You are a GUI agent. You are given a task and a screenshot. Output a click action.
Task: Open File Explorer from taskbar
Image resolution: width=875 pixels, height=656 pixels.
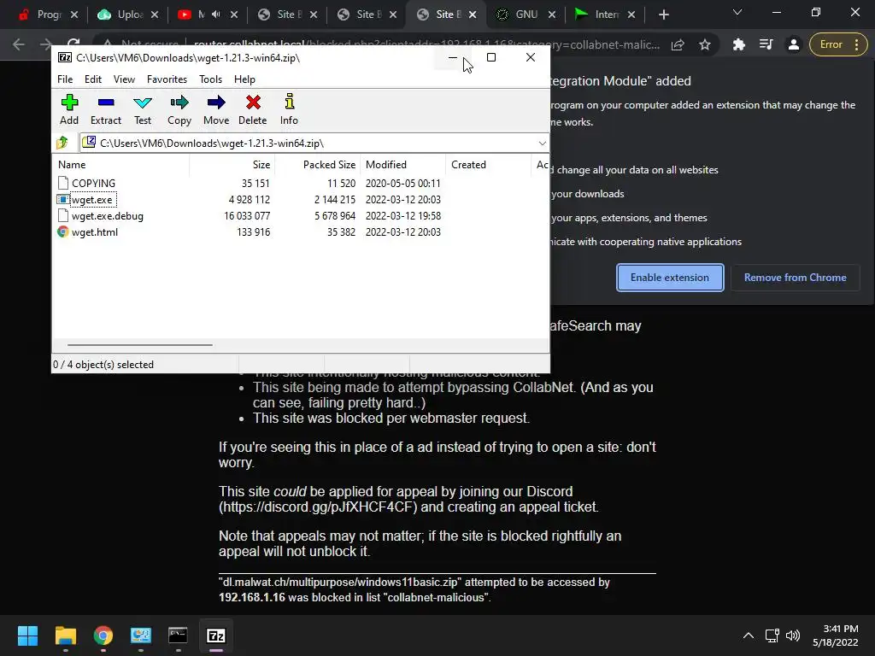coord(65,635)
